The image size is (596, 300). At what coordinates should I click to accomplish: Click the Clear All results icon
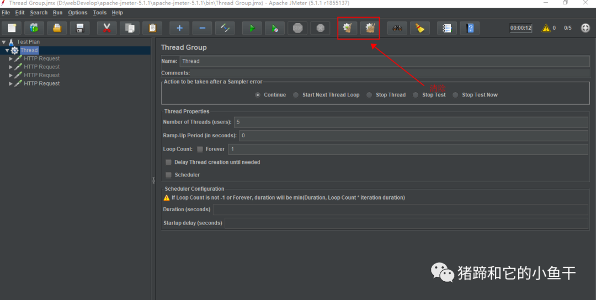pyautogui.click(x=370, y=28)
